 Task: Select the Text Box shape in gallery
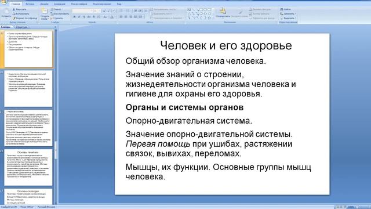coord(189,9)
